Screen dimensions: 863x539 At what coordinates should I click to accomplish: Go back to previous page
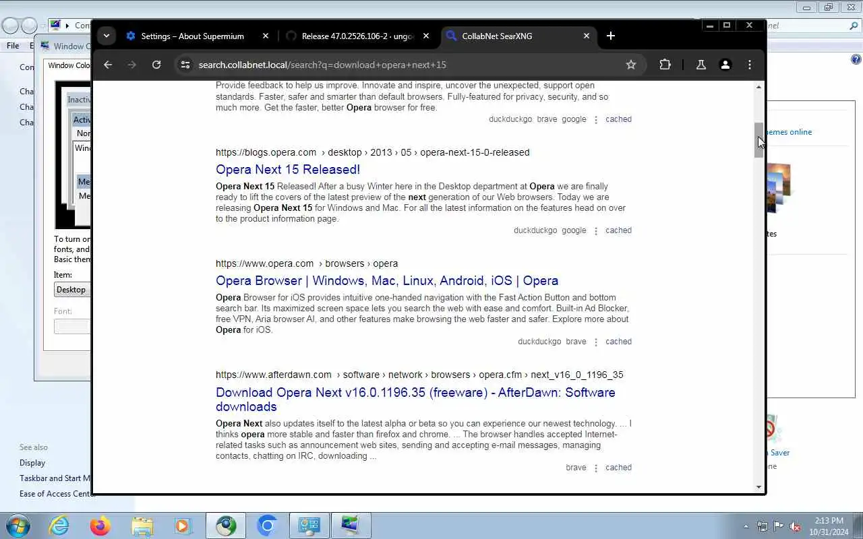pyautogui.click(x=108, y=65)
